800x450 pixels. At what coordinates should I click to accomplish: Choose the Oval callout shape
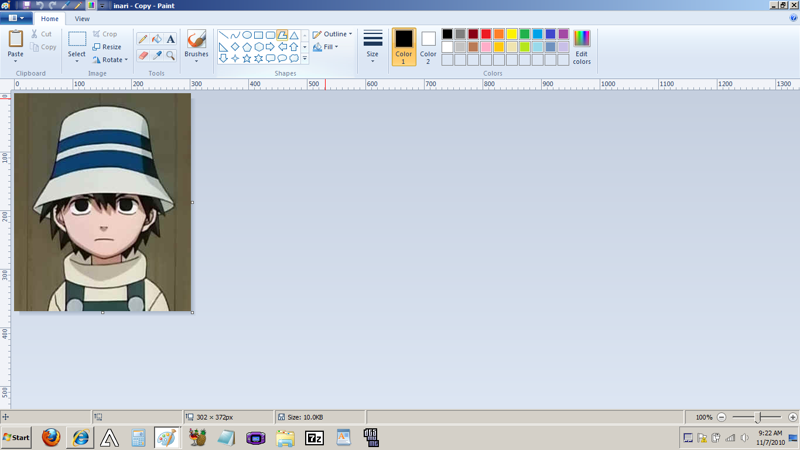point(282,59)
